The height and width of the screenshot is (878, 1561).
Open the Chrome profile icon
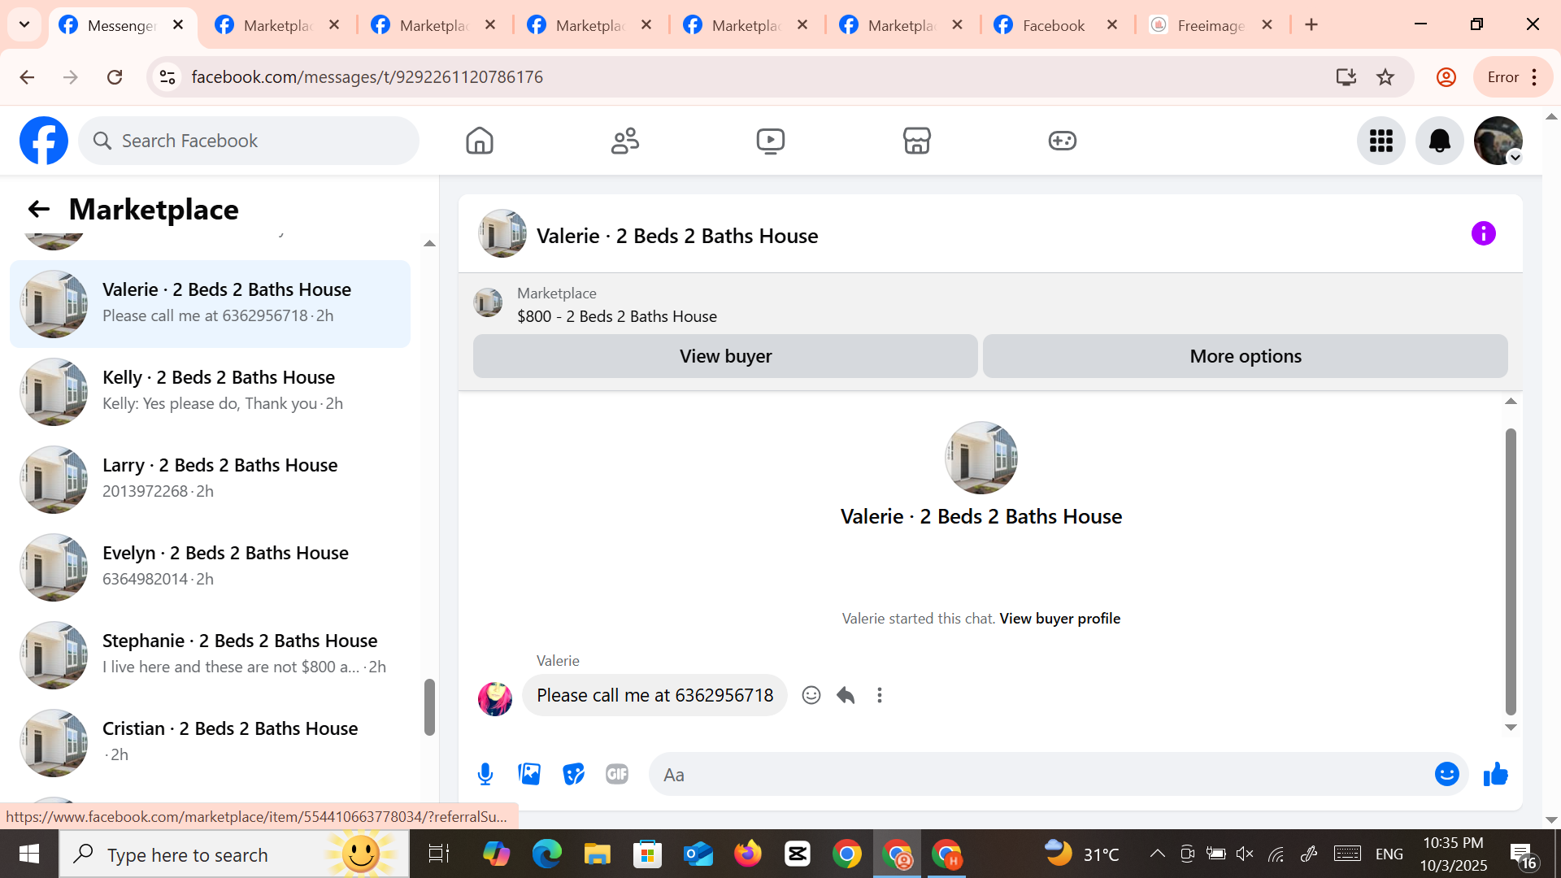1446,77
